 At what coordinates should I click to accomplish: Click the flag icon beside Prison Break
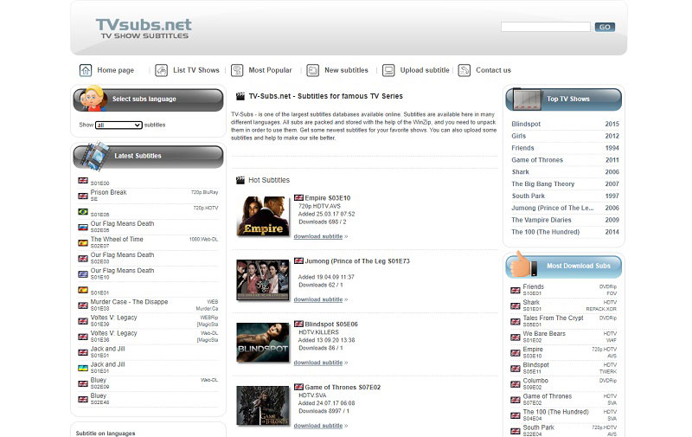click(83, 196)
